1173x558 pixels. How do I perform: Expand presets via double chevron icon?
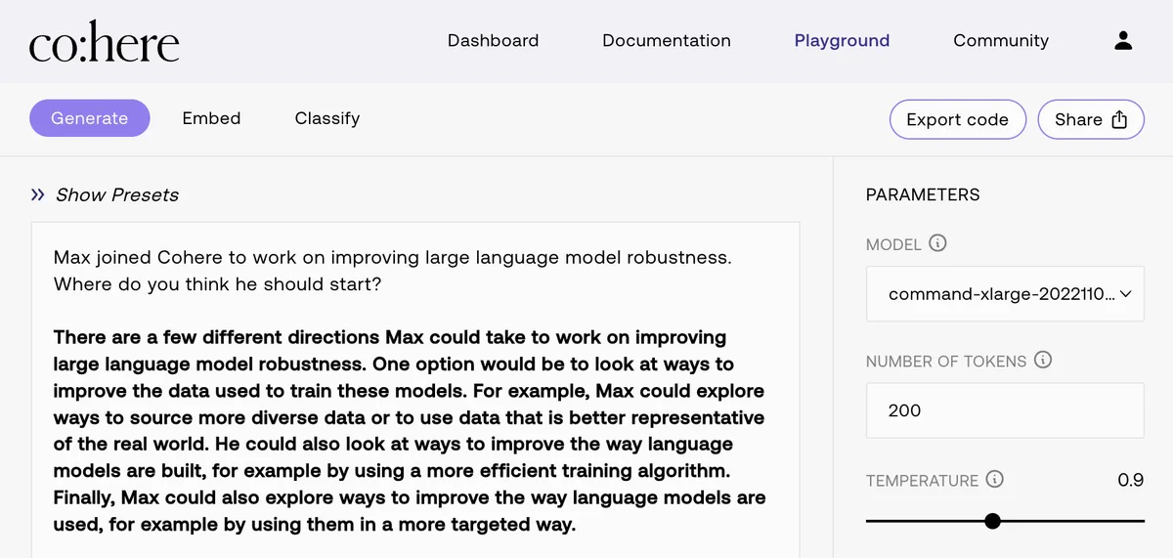tap(38, 194)
